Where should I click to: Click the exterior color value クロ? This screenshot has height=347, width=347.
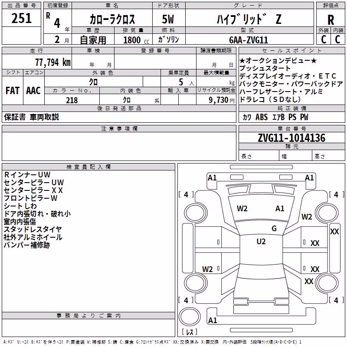click(x=93, y=82)
